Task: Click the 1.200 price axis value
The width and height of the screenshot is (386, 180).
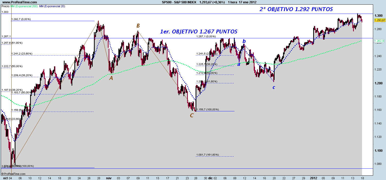Action: click(378, 83)
